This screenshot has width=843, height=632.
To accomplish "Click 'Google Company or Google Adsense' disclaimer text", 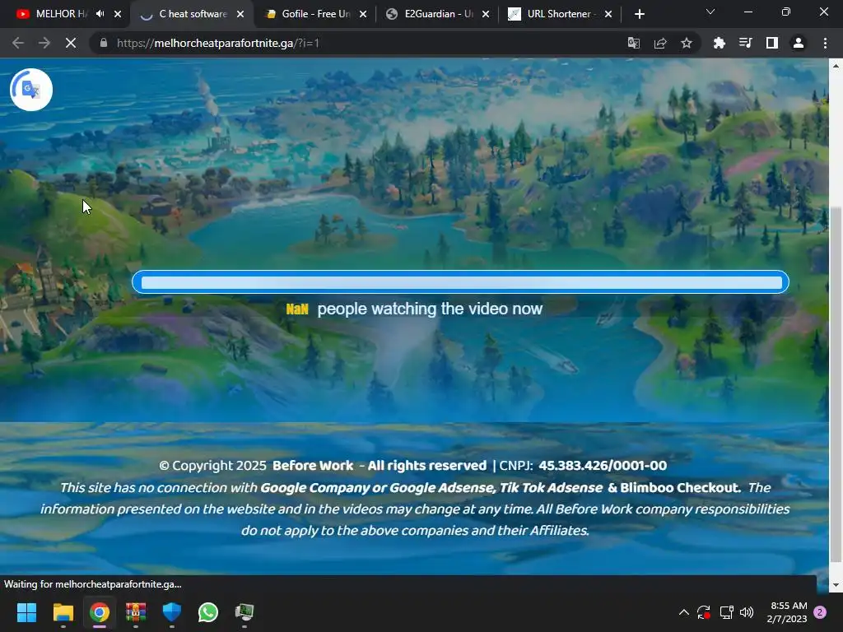I will coord(377,487).
